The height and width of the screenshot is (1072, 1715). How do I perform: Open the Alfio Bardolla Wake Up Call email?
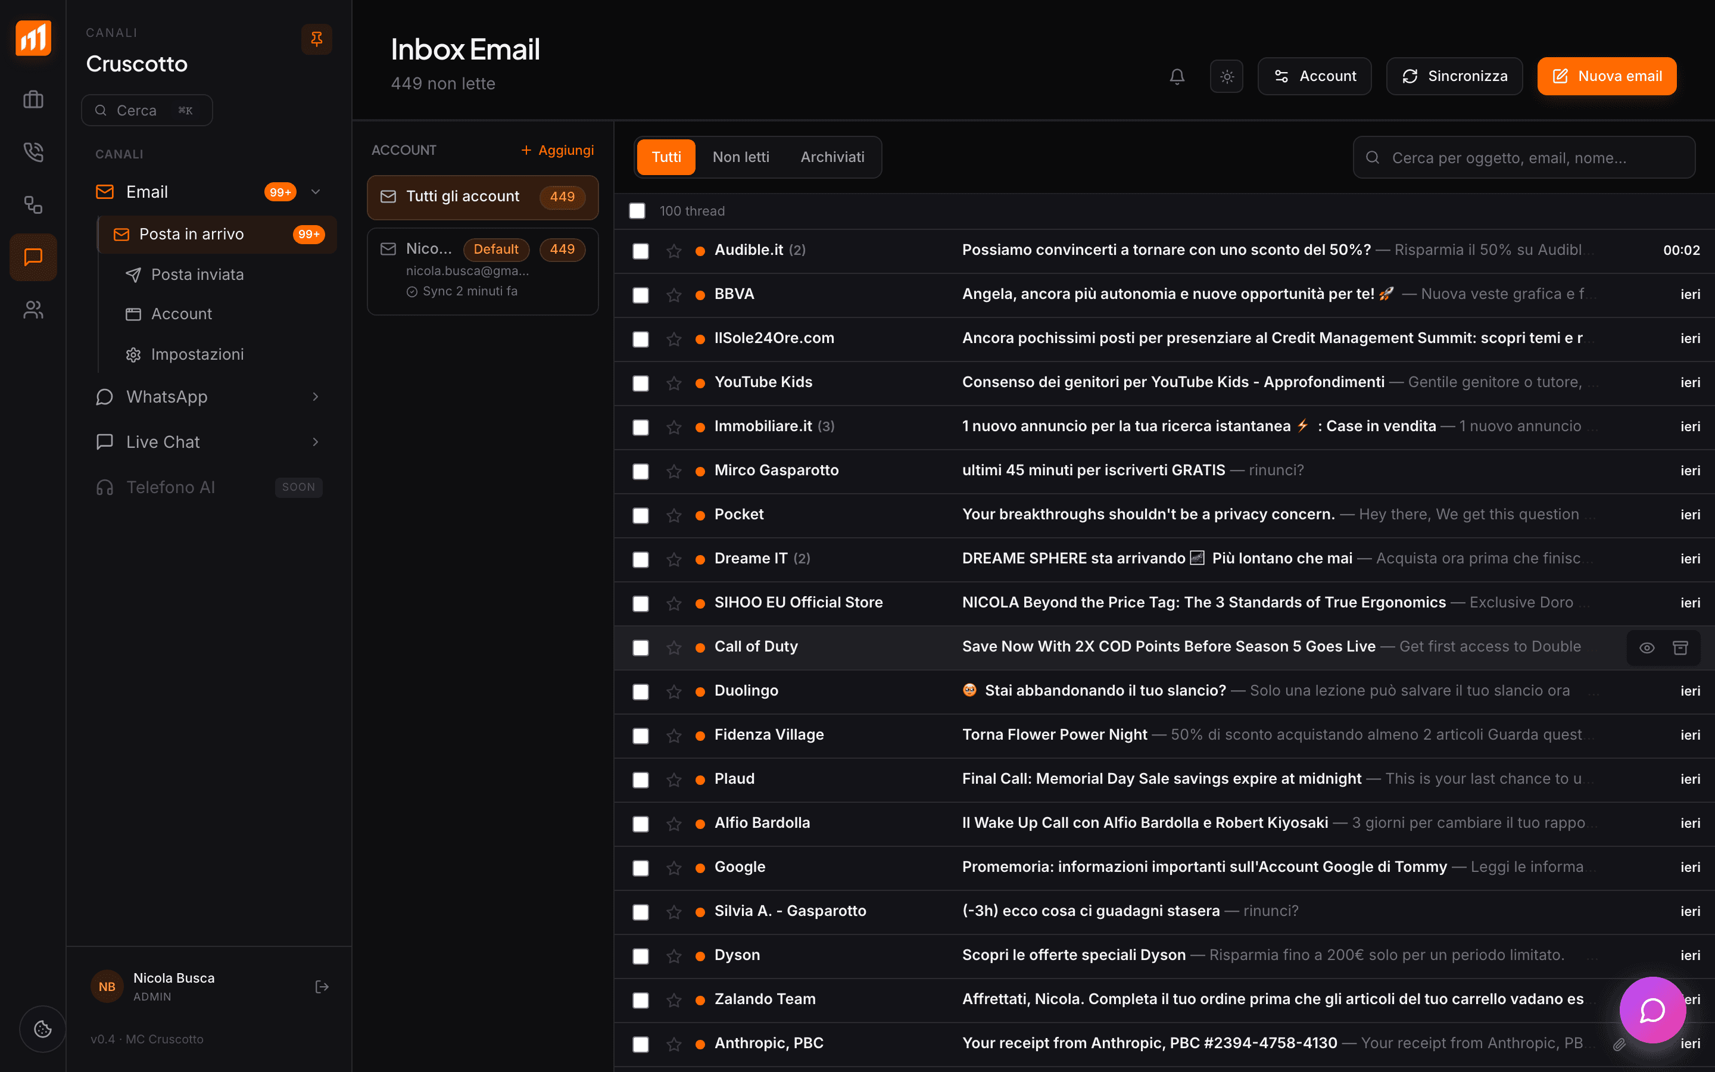[x=1164, y=823]
